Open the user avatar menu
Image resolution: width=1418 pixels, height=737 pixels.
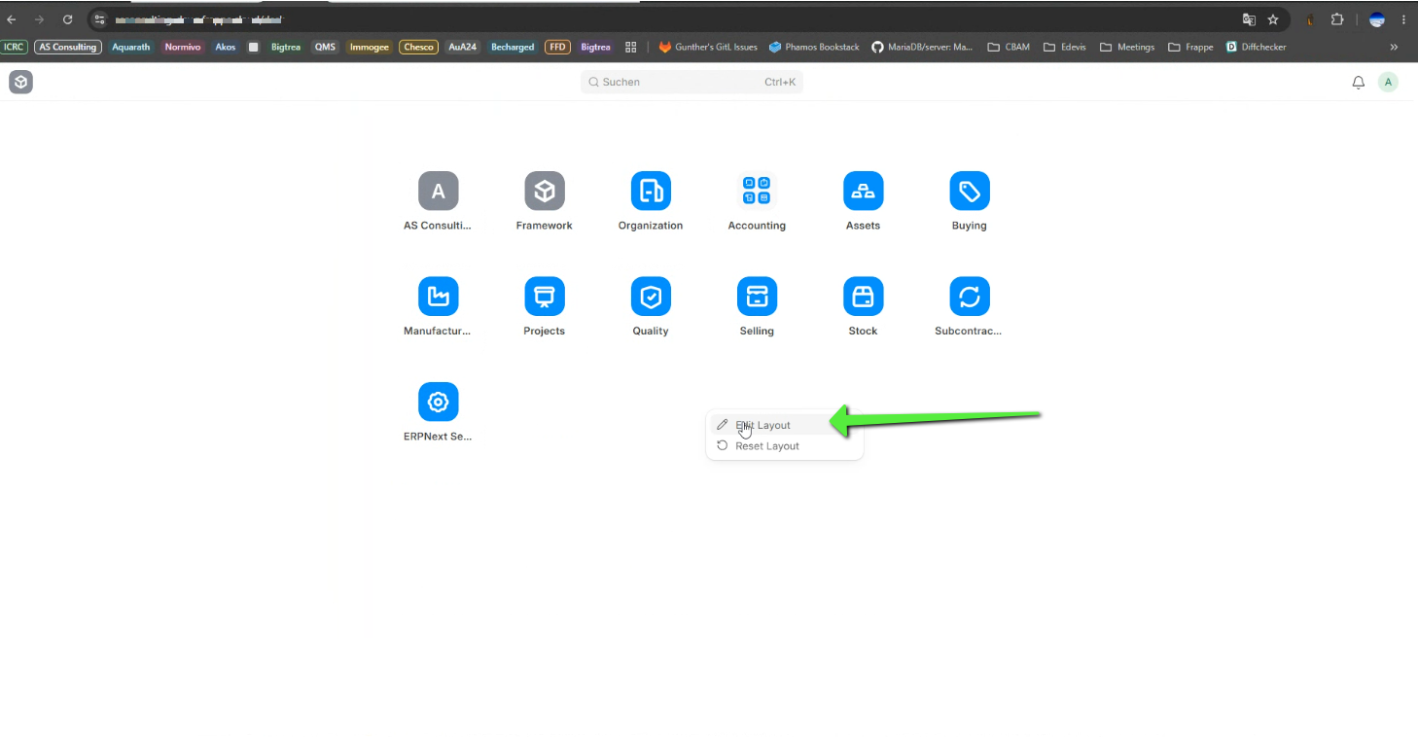pos(1388,83)
